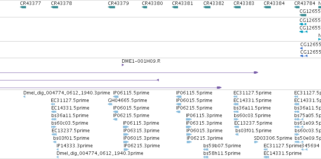Screen dimensions: 321x159
Task: Select the bs50e09 EST feature label
Action: pos(308,138)
